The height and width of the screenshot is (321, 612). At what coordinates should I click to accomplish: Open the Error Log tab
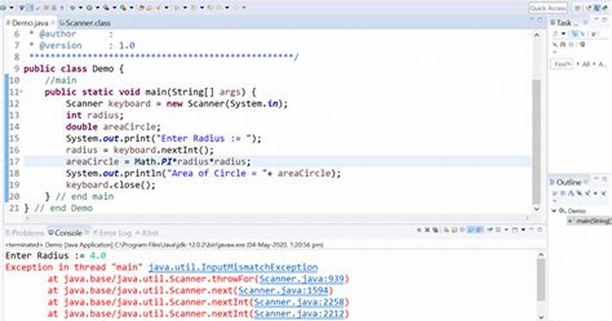pos(112,233)
